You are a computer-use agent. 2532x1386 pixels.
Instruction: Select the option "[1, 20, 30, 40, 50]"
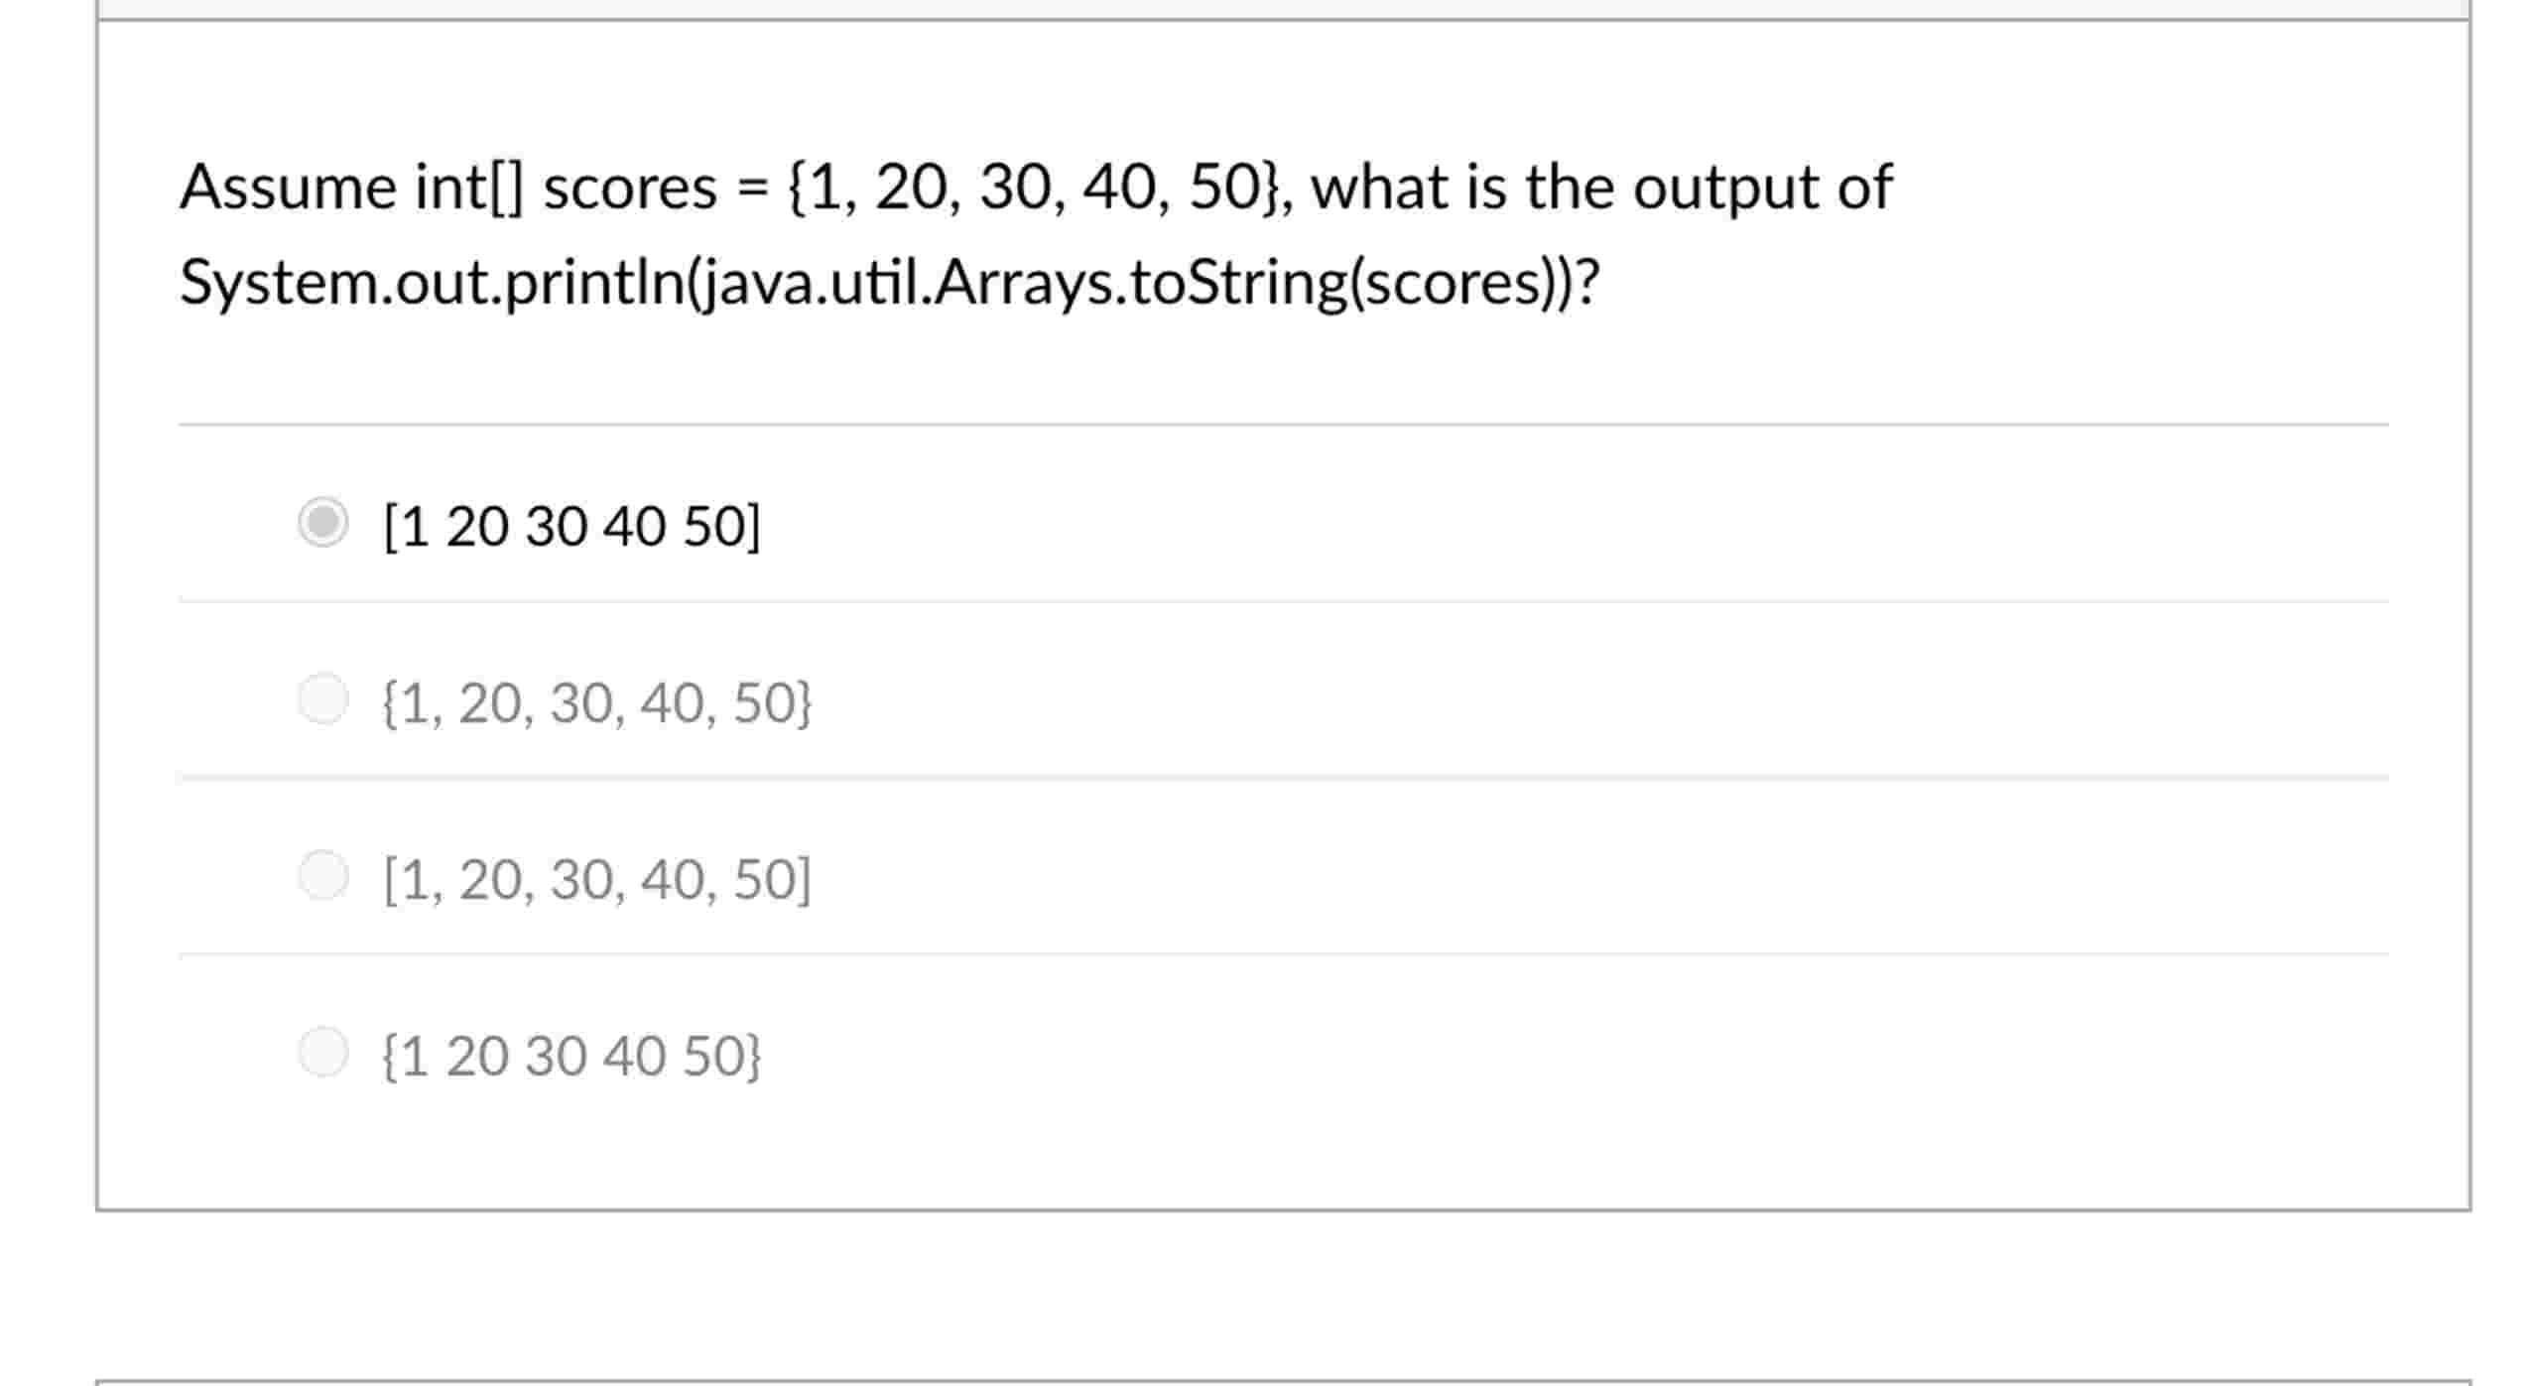(323, 875)
